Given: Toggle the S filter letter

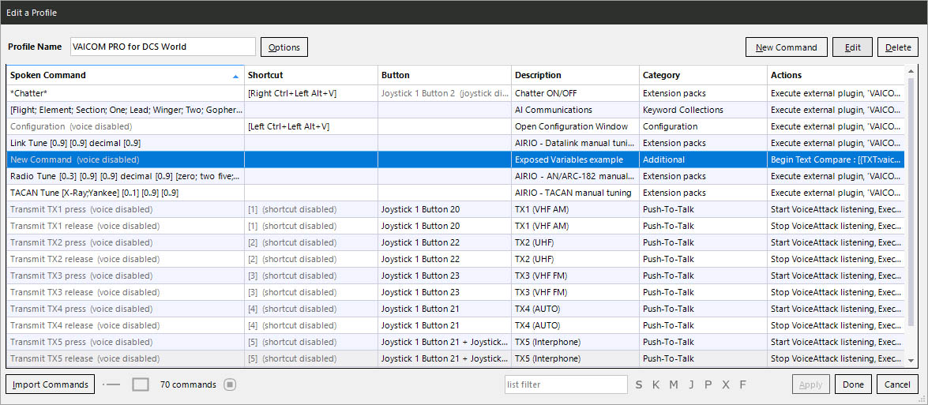Looking at the screenshot, I should (639, 385).
